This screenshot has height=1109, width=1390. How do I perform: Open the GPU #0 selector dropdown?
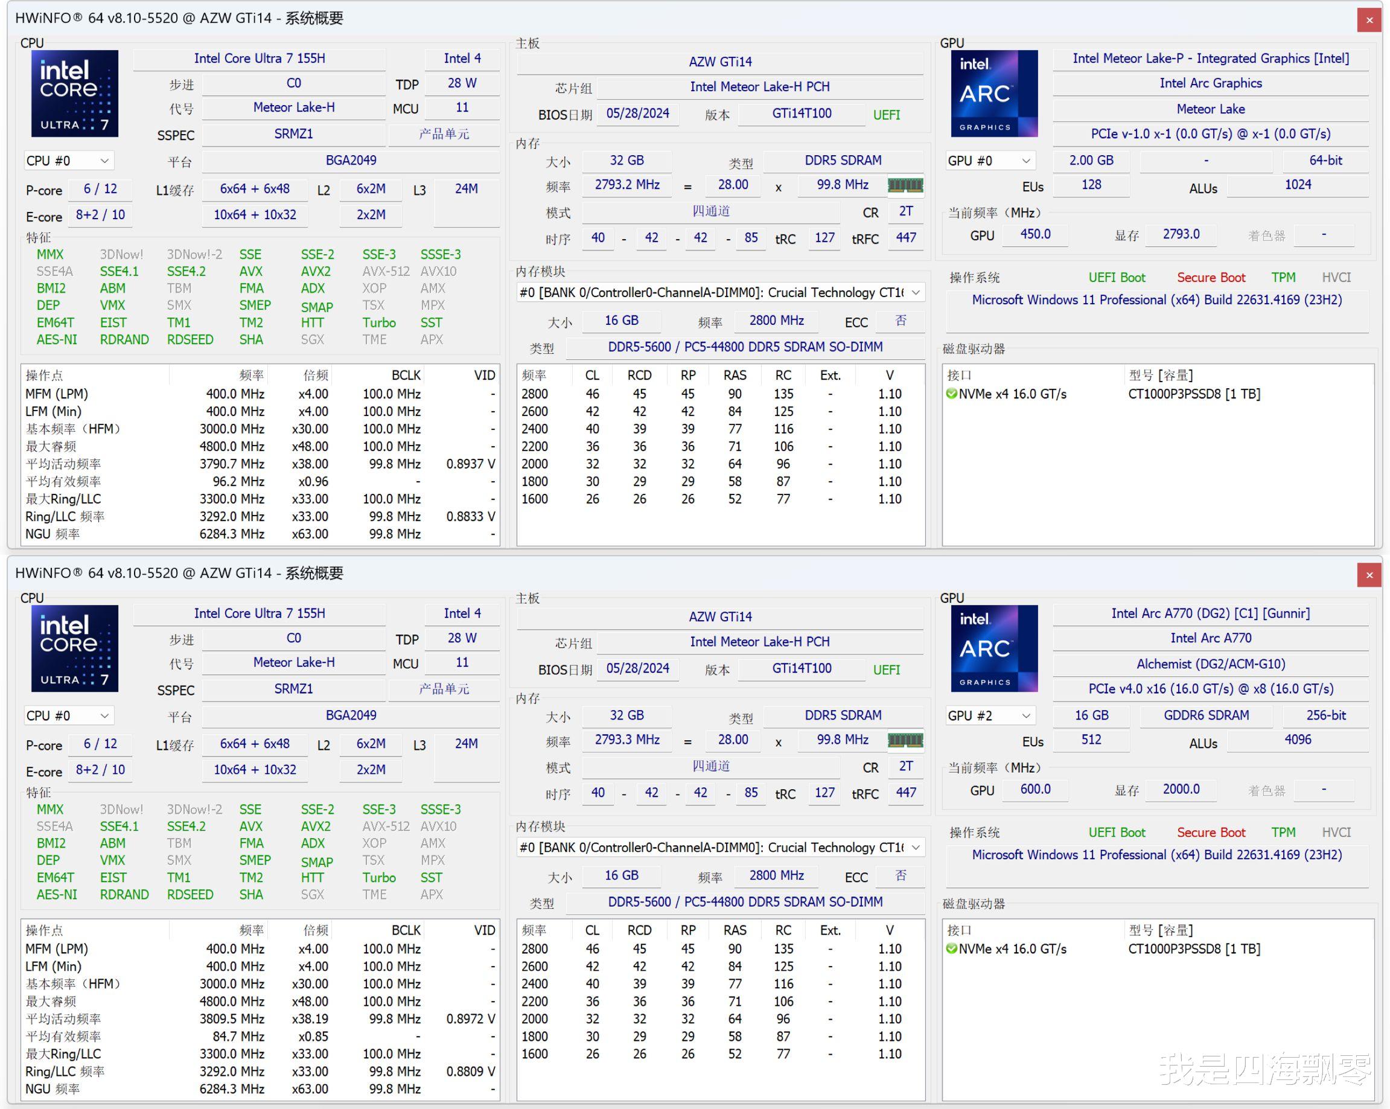pos(990,161)
